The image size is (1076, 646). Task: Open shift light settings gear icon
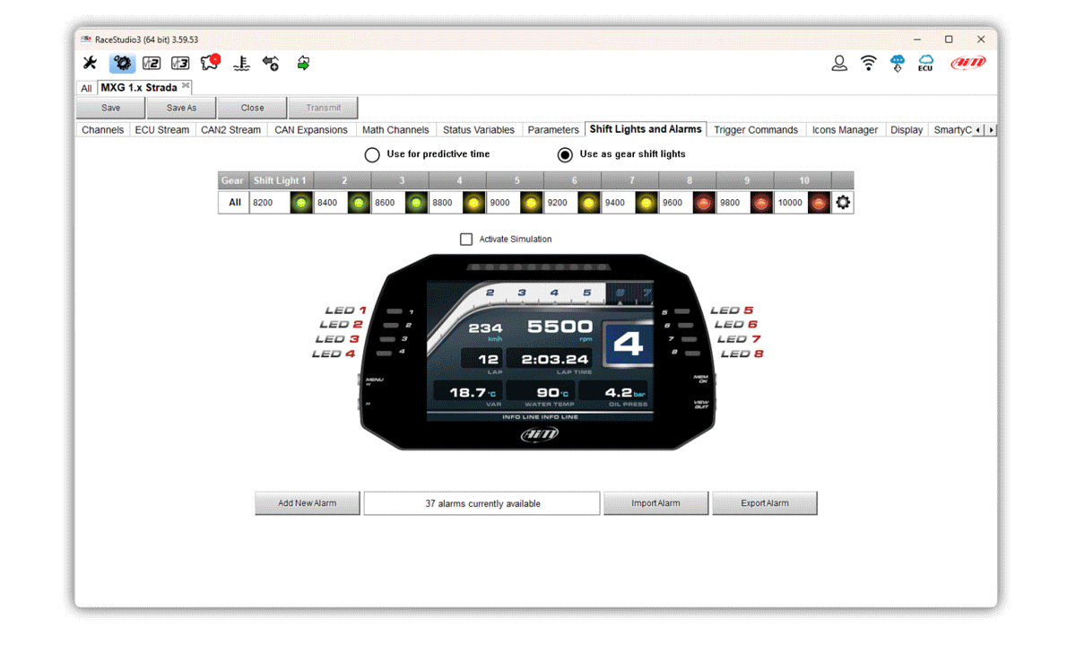843,203
